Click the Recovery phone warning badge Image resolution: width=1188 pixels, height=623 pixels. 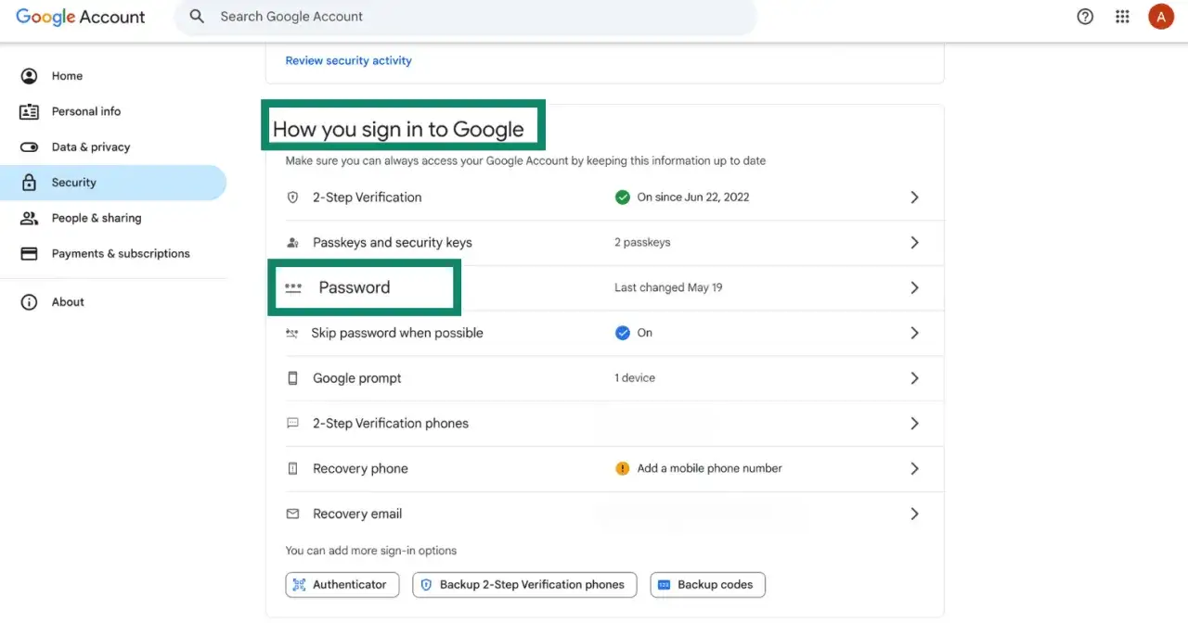(x=623, y=468)
